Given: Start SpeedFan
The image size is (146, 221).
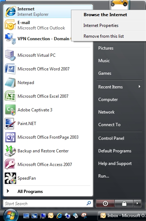Looking at the screenshot, I should point(48,178).
